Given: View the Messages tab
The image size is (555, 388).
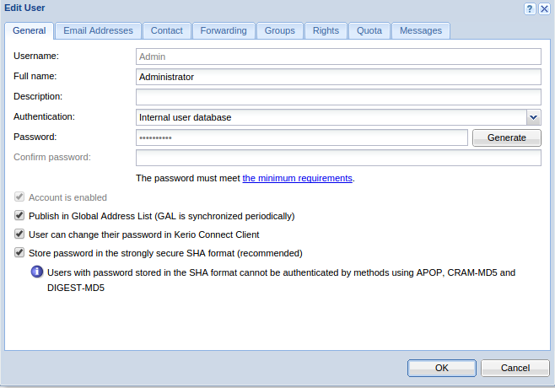Looking at the screenshot, I should pyautogui.click(x=421, y=31).
